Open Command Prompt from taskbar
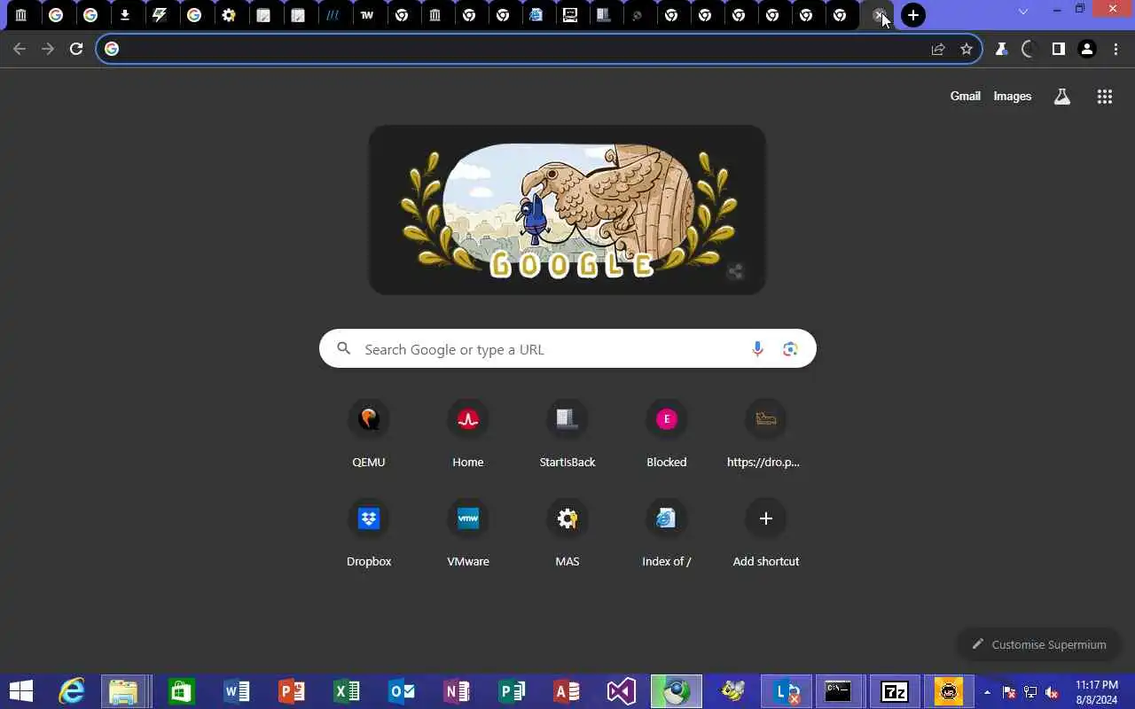This screenshot has width=1135, height=709. point(839,691)
